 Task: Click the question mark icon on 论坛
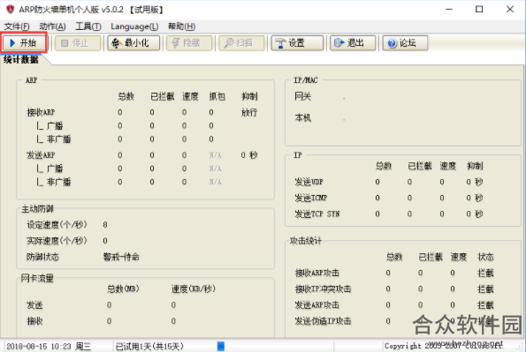click(392, 43)
